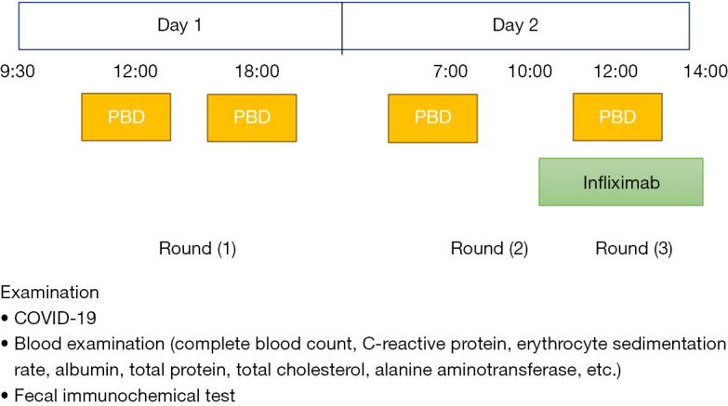Click the divider between Day 1 and Day 2
The width and height of the screenshot is (728, 406).
(x=342, y=28)
